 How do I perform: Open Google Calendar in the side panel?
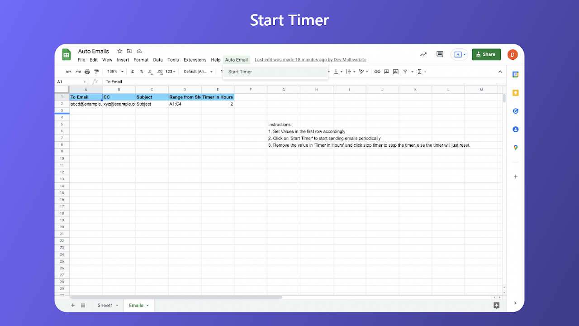tap(515, 74)
